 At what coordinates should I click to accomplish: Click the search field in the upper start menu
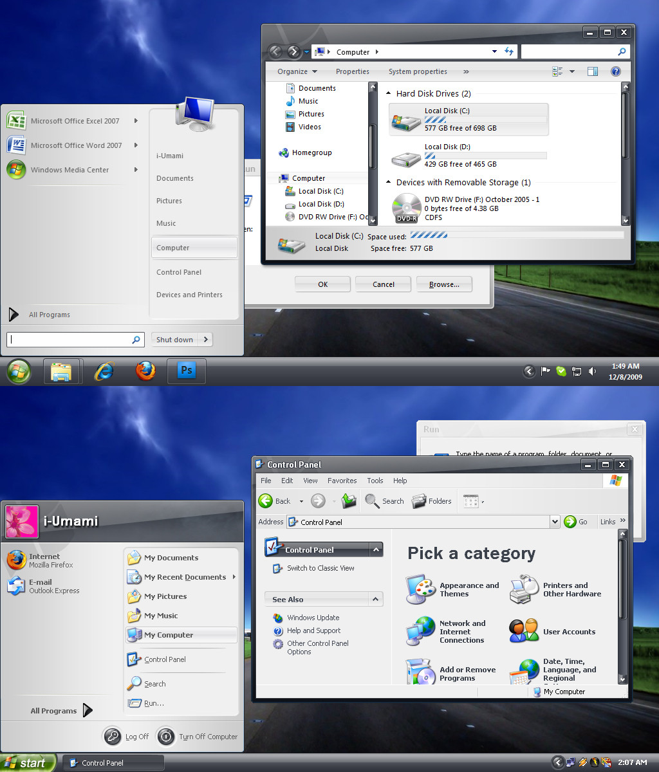click(x=75, y=340)
